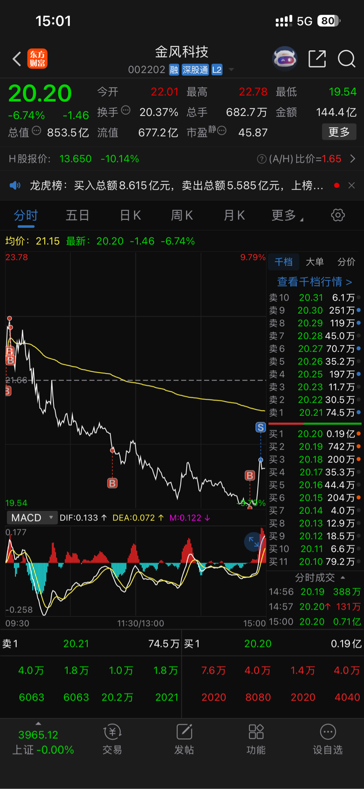Select 卖9 order row at 20.30
Screen dimensions: 364x789
click(x=315, y=310)
